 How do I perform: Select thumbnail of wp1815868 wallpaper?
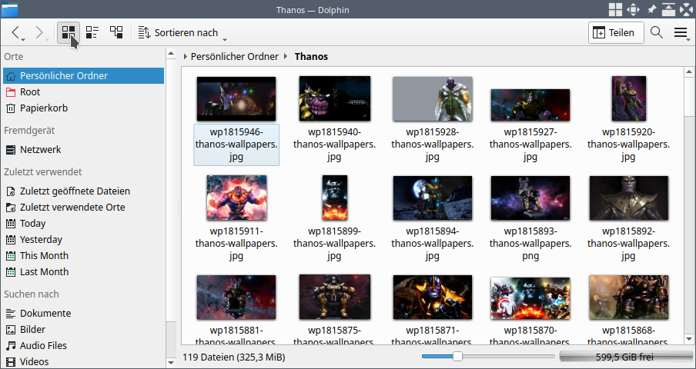[628, 298]
